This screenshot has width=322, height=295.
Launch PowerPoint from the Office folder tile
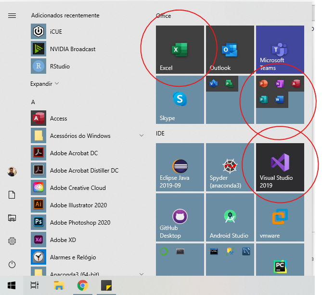coord(264,83)
